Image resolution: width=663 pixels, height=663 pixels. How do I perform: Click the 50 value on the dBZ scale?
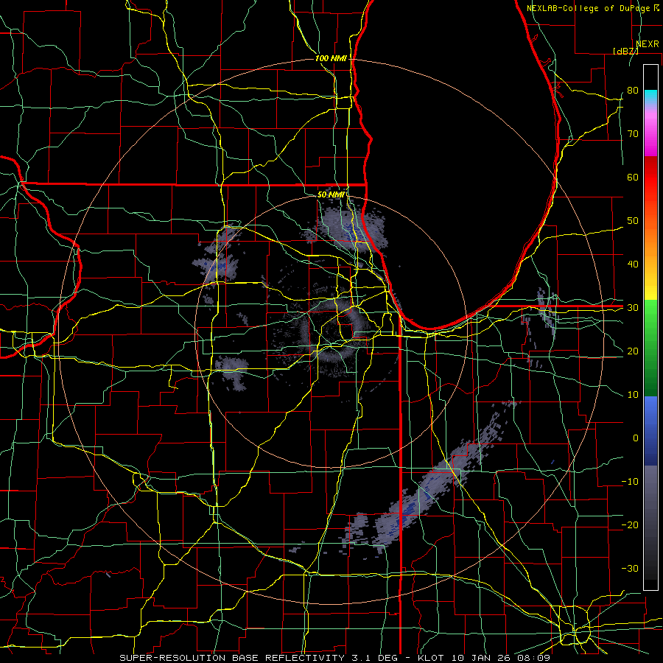coord(633,221)
